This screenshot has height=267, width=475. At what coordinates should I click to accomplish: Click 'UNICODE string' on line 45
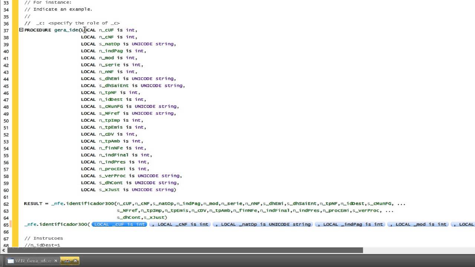tap(161, 86)
